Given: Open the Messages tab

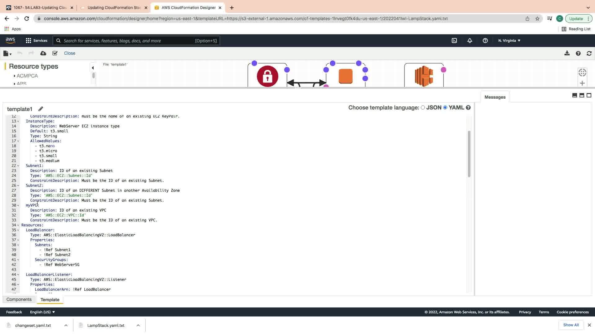Looking at the screenshot, I should (x=495, y=97).
